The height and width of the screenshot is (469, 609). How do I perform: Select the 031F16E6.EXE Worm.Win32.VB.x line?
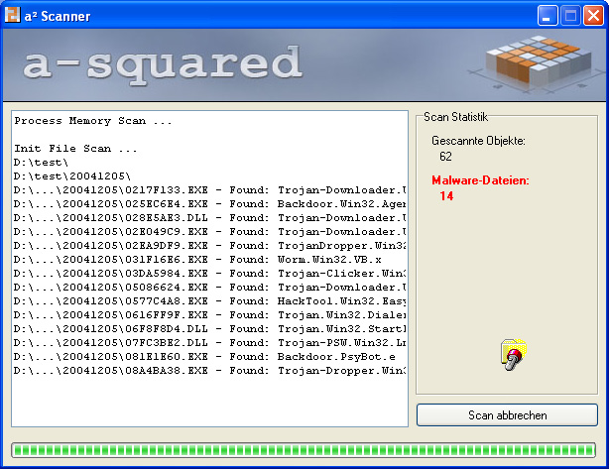click(197, 260)
